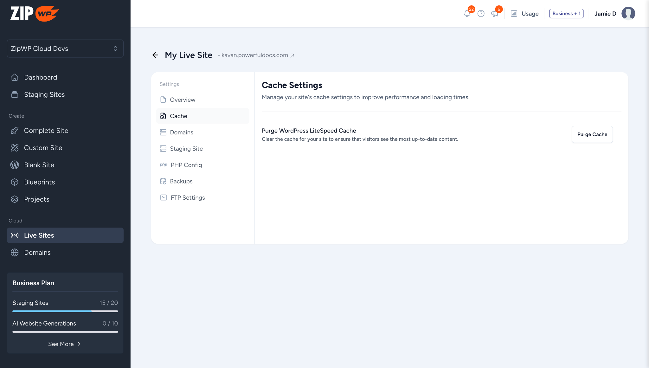Expand See More in Business Plan

coord(65,344)
